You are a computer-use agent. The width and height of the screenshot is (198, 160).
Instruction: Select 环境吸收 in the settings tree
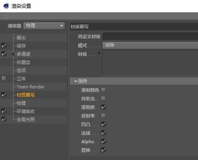click(x=26, y=111)
